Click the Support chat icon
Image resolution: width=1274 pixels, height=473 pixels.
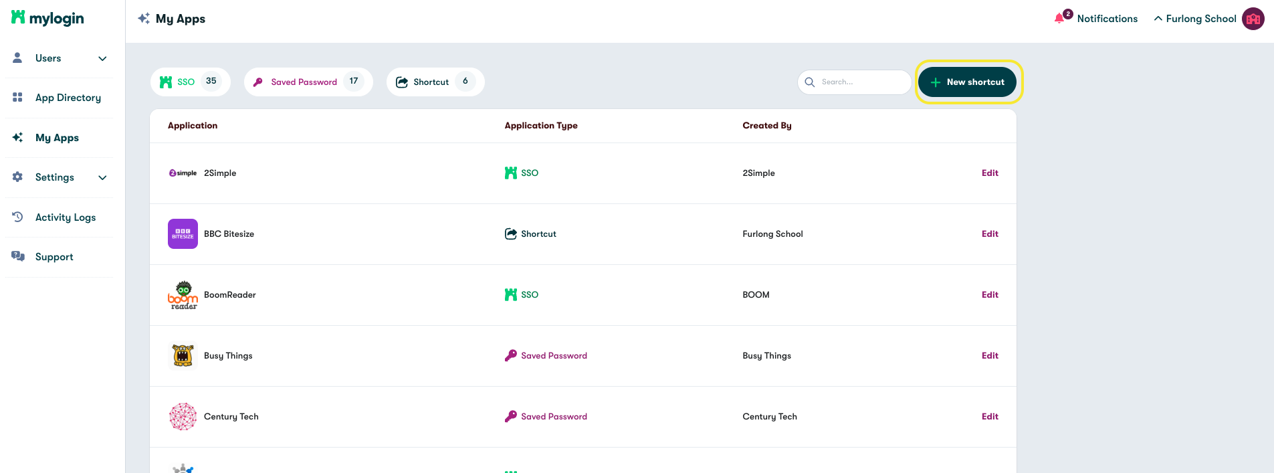18,256
